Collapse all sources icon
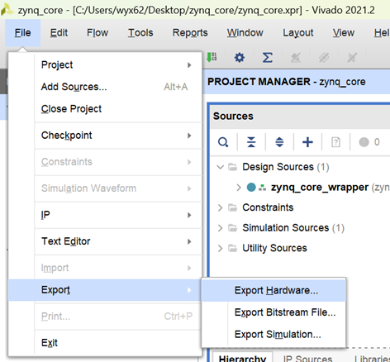 251,142
